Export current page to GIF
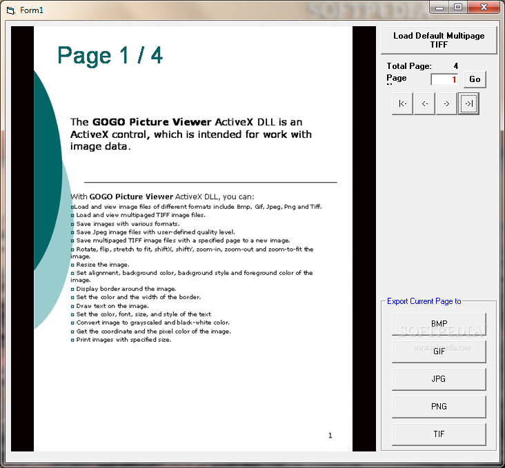505x468 pixels. pos(439,352)
